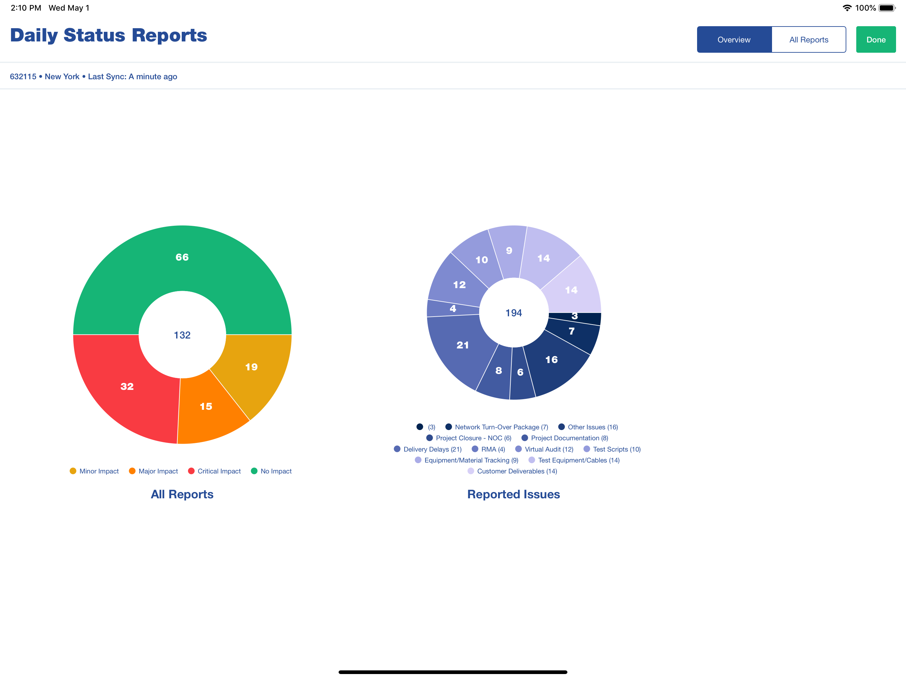The width and height of the screenshot is (906, 679).
Task: Toggle Network Turn-Over Package (7) legend entry
Action: click(497, 427)
